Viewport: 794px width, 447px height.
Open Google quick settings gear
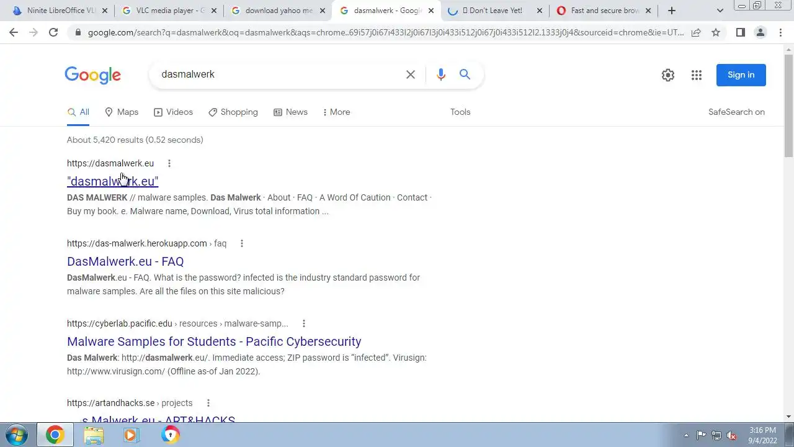(668, 75)
